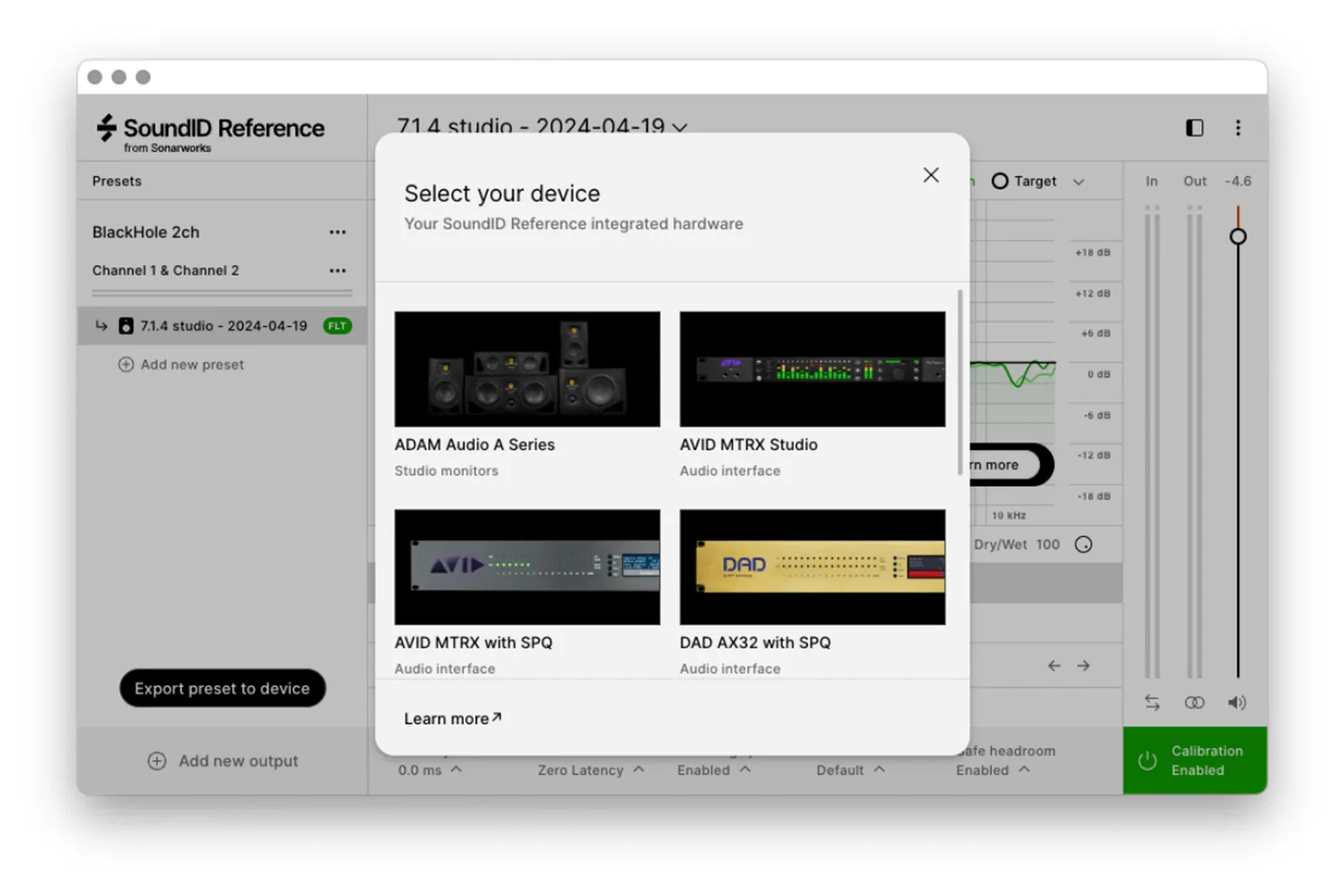The height and width of the screenshot is (881, 1342).
Task: Toggle the side panel layout icon
Action: (1194, 128)
